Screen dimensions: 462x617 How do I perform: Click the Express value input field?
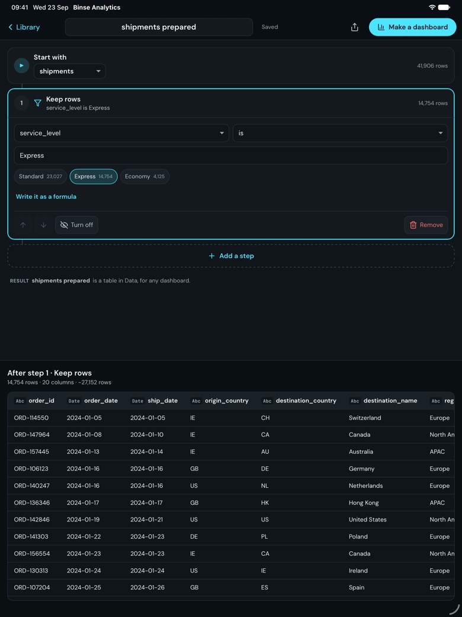[231, 155]
